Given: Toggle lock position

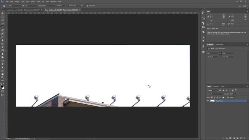Looking at the screenshot, I should coord(217,98).
